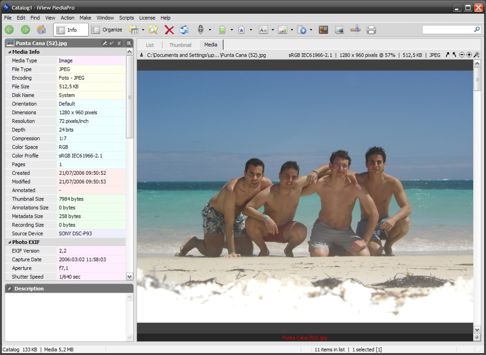This screenshot has height=355, width=486.
Task: Select the Media tab
Action: (x=211, y=45)
